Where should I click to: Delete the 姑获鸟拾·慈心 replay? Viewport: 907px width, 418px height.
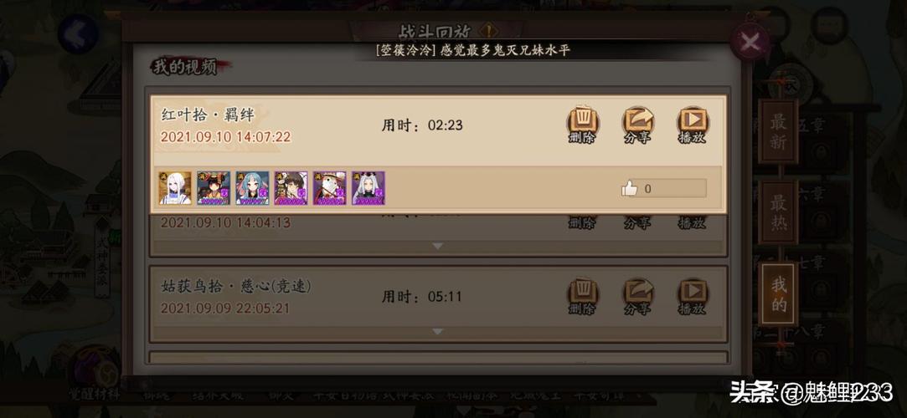coord(582,297)
